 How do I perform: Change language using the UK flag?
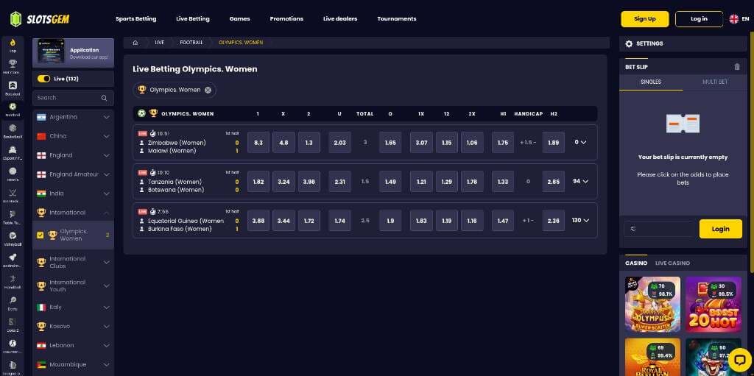(734, 18)
